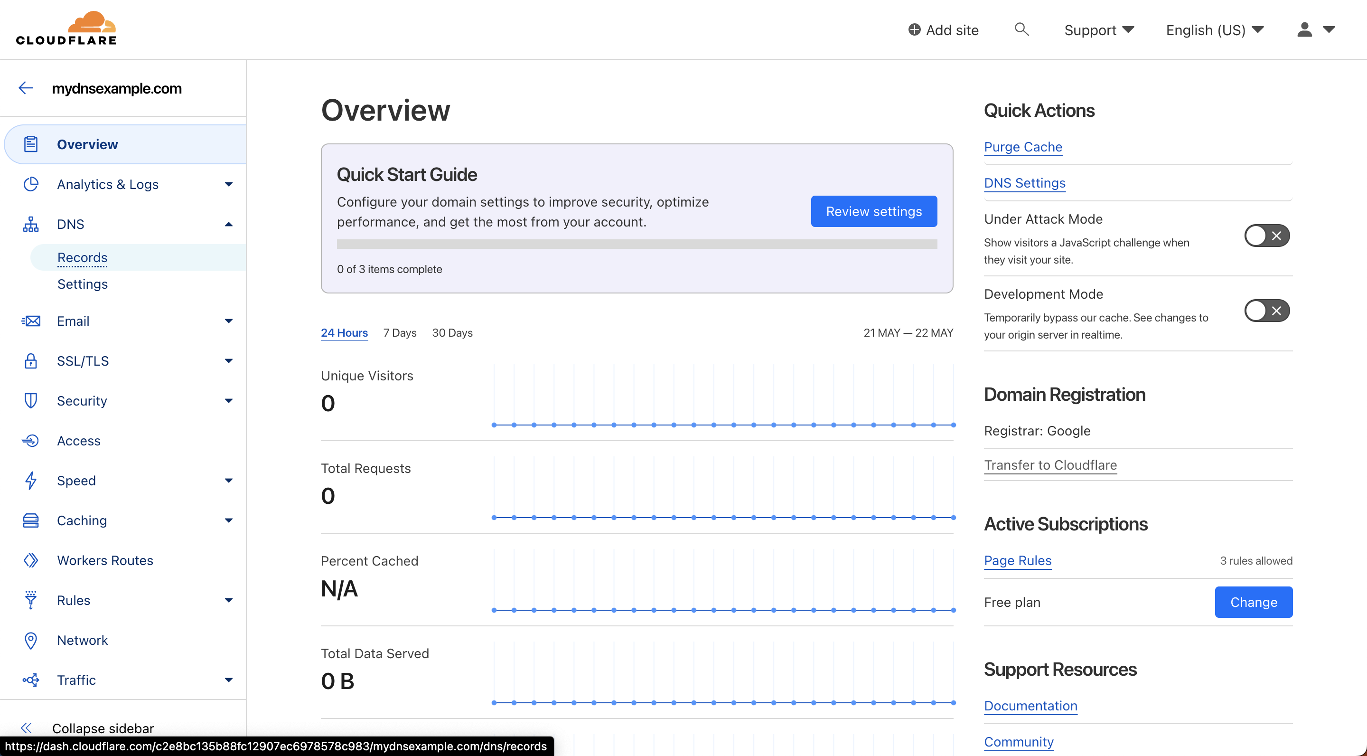Image resolution: width=1367 pixels, height=756 pixels.
Task: Click the Collapse sidebar control
Action: (103, 728)
